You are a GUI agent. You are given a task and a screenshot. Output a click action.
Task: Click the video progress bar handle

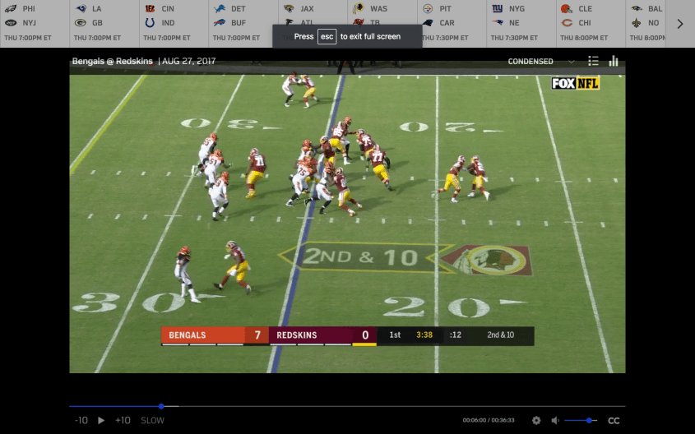pyautogui.click(x=161, y=406)
